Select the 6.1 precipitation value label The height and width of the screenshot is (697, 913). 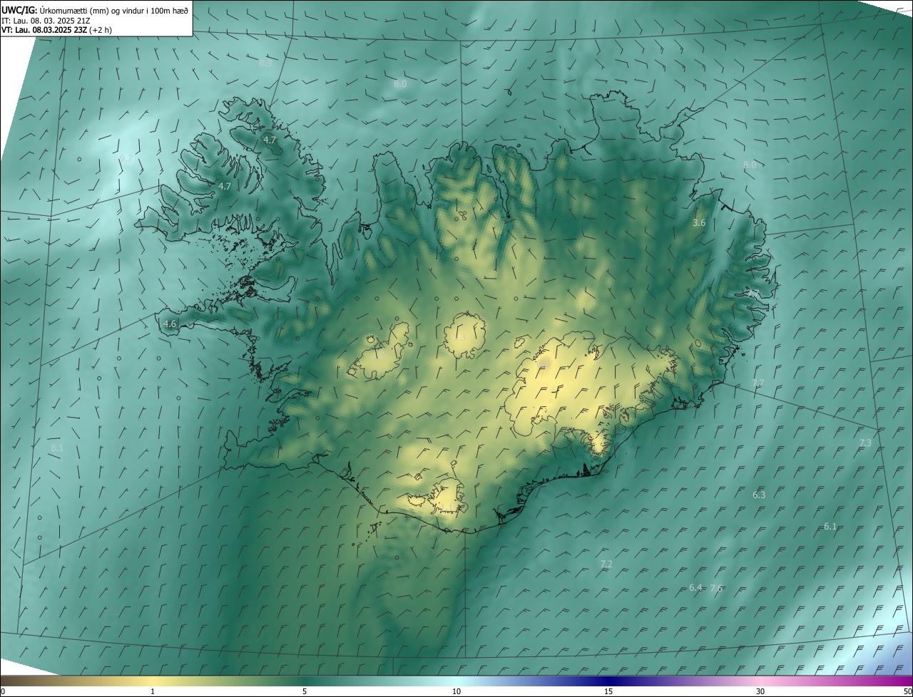(830, 527)
